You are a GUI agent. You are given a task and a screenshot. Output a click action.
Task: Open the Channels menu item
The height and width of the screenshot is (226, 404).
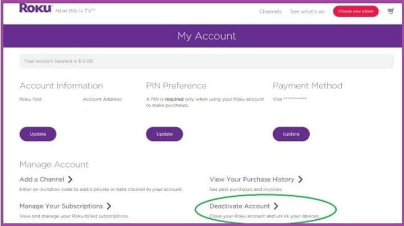[x=270, y=12]
